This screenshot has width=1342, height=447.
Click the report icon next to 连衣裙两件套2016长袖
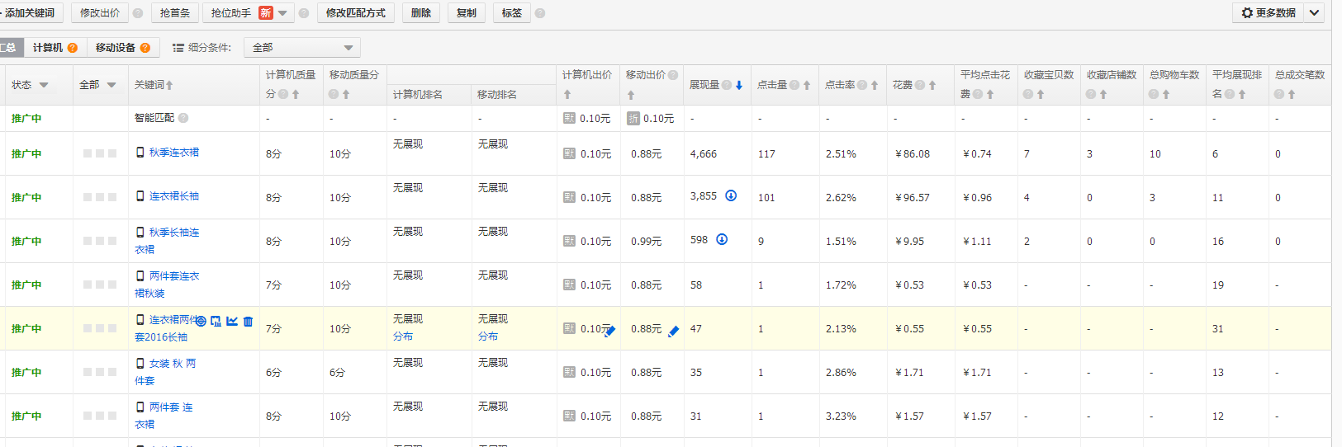[x=216, y=322]
